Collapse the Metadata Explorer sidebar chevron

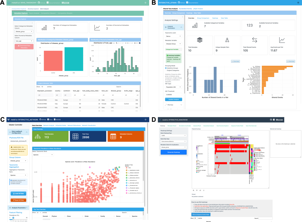pos(32,23)
